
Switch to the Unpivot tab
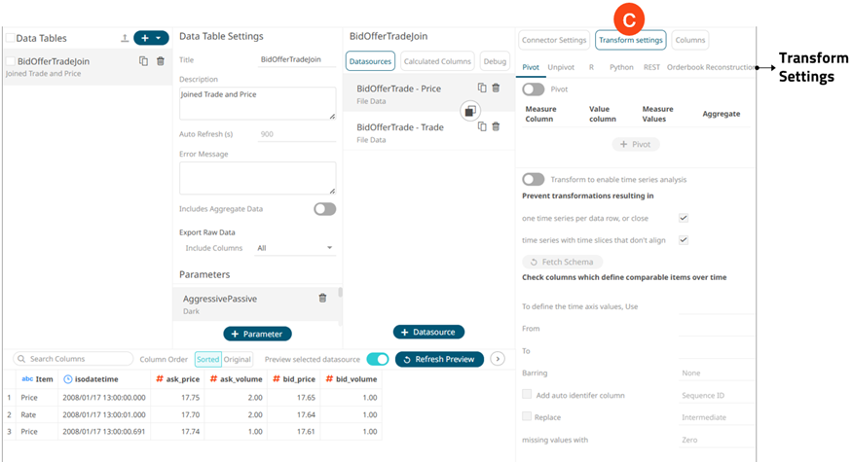pyautogui.click(x=561, y=67)
